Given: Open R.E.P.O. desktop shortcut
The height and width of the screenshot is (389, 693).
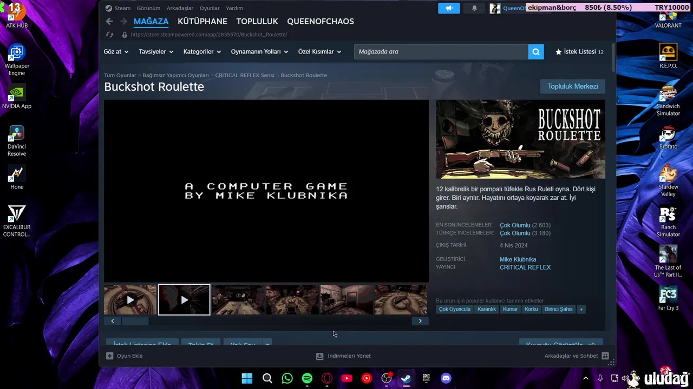Looking at the screenshot, I should point(668,56).
